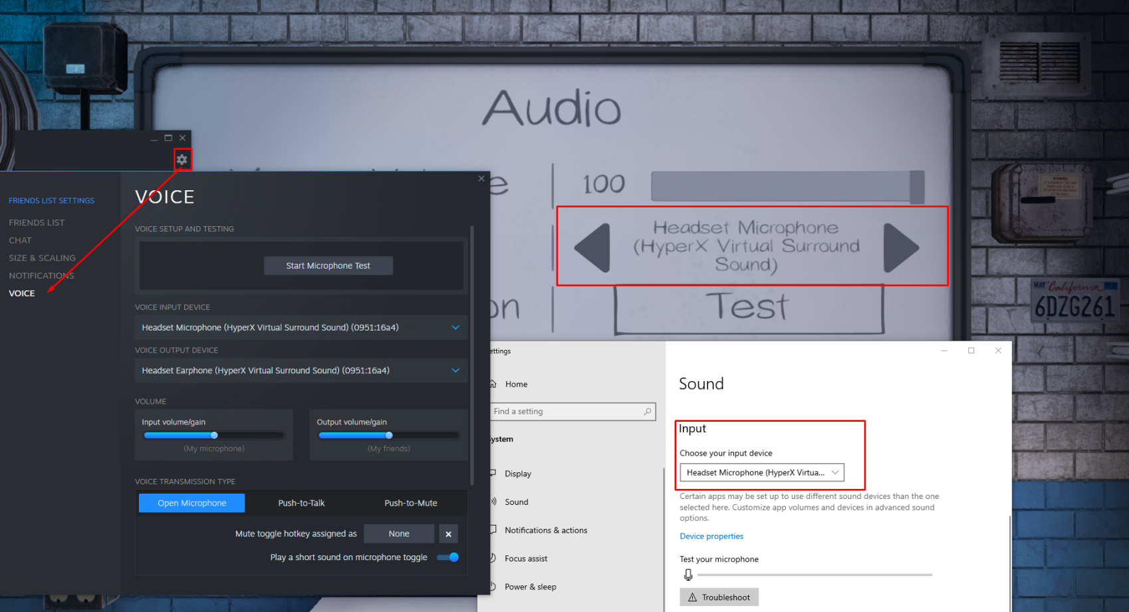This screenshot has width=1129, height=612.
Task: Start Microphone Test in Steam
Action: point(328,265)
